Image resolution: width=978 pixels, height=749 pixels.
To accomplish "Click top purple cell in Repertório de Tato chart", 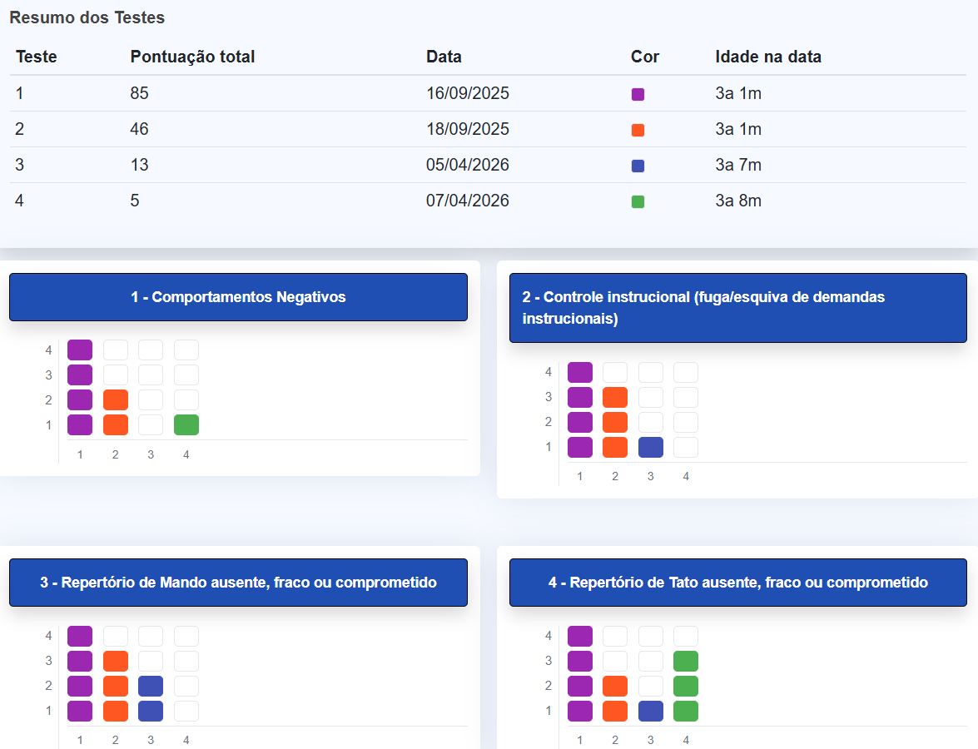I will 580,636.
